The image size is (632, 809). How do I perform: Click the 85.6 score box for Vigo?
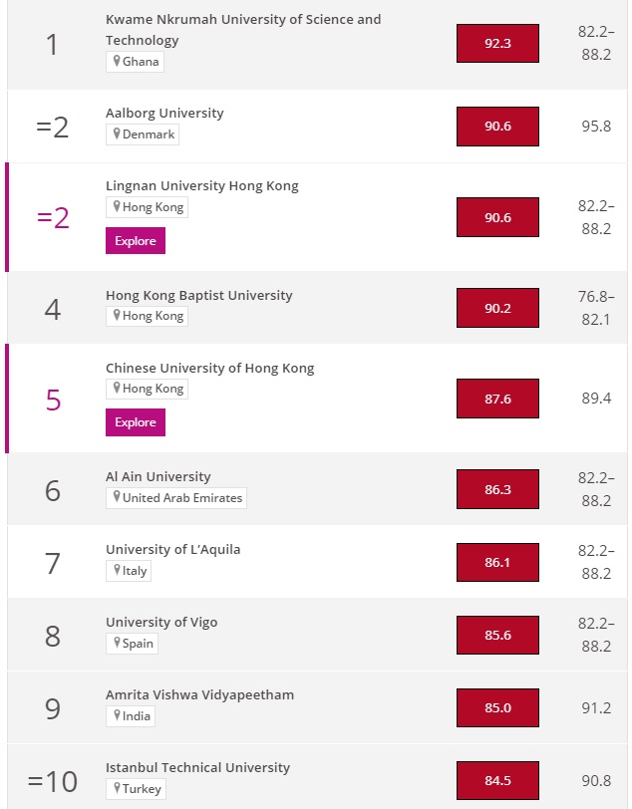pyautogui.click(x=497, y=636)
